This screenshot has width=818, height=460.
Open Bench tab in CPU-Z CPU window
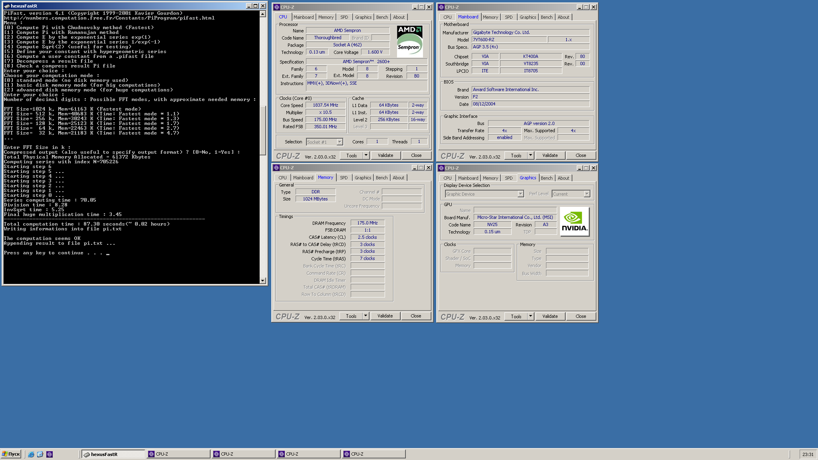pyautogui.click(x=382, y=17)
